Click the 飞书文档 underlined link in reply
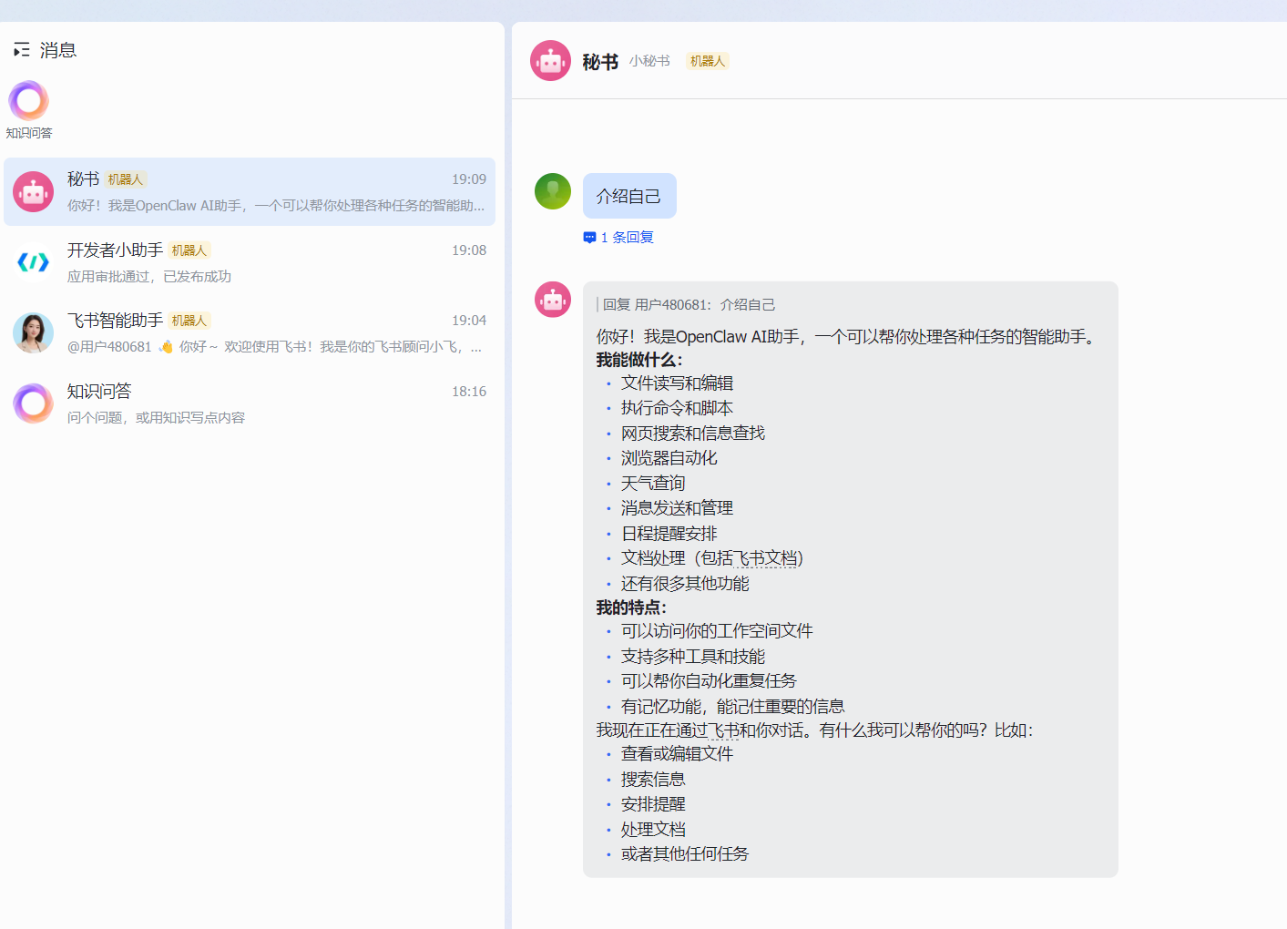This screenshot has width=1287, height=929. point(765,558)
